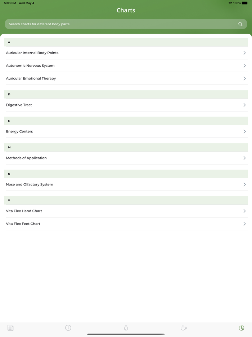Expand Vita Flex Feet Chart arrow
252x337 pixels.
(x=244, y=224)
